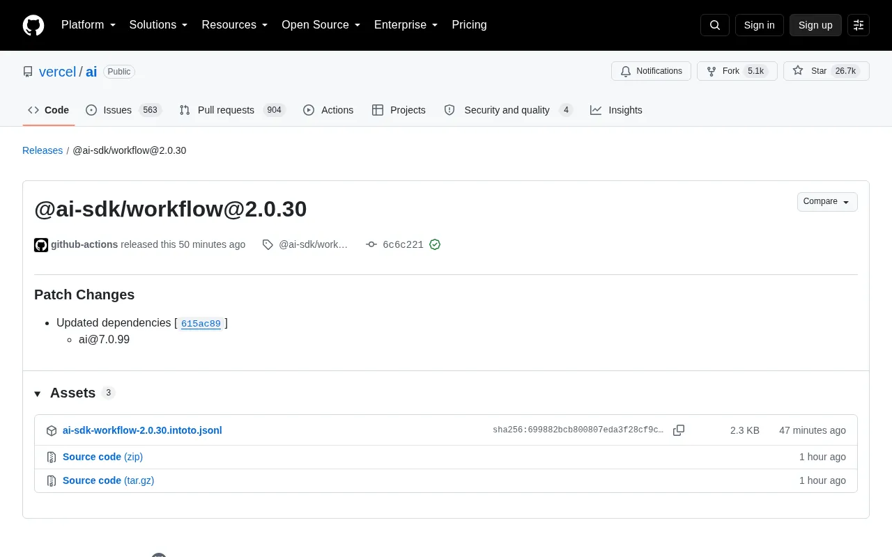
Task: Open the Resources dropdown
Action: [x=235, y=25]
